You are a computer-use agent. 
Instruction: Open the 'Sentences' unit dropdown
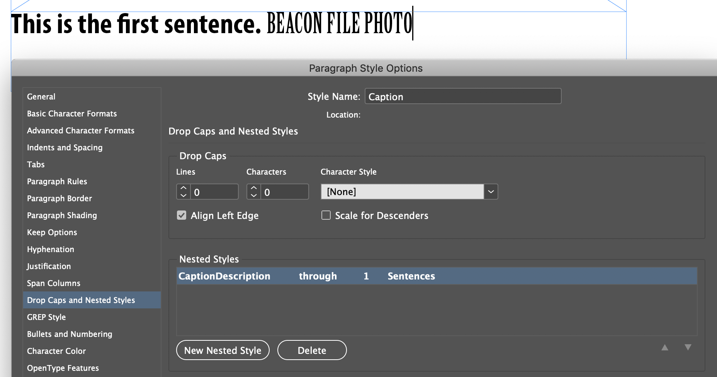[411, 276]
